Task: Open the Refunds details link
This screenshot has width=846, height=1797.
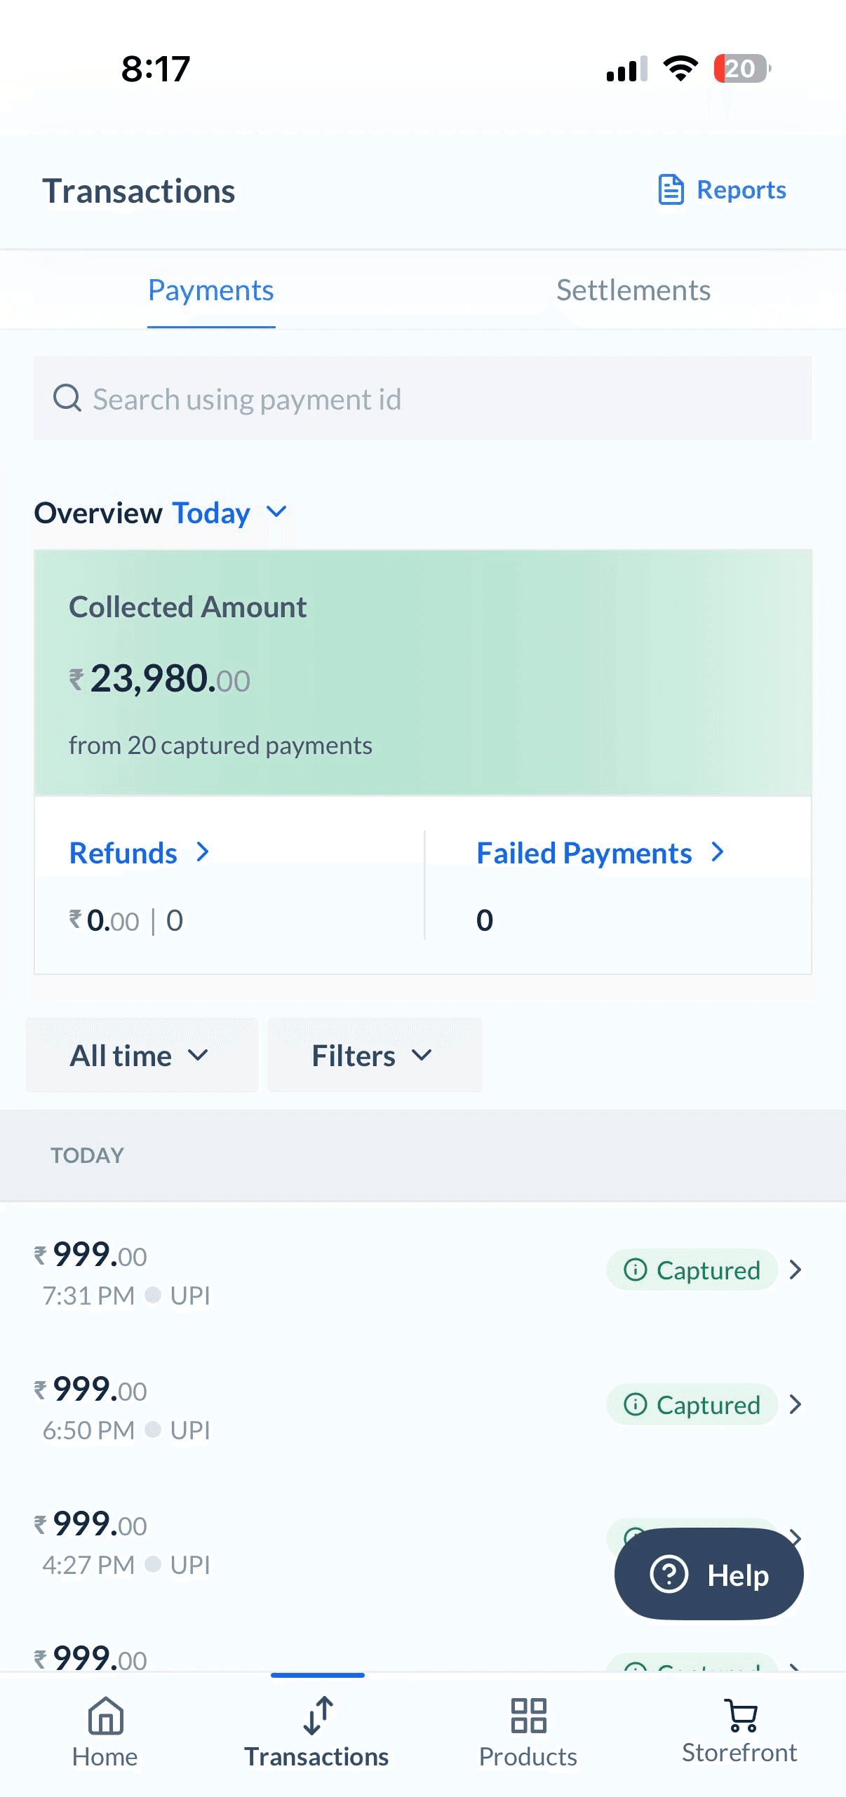Action: (139, 853)
